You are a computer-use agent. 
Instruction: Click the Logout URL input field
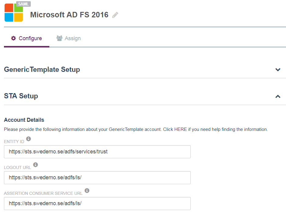(97, 177)
